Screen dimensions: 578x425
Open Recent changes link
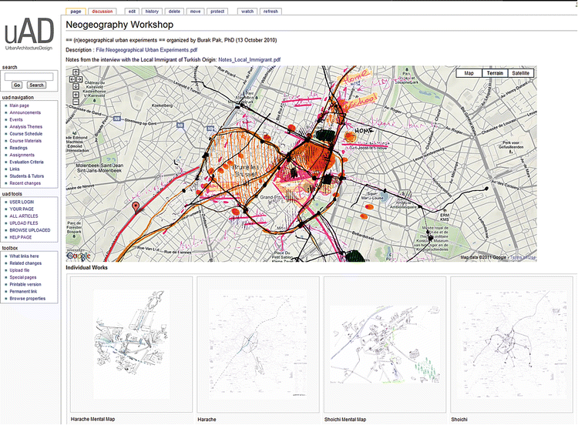pos(25,183)
